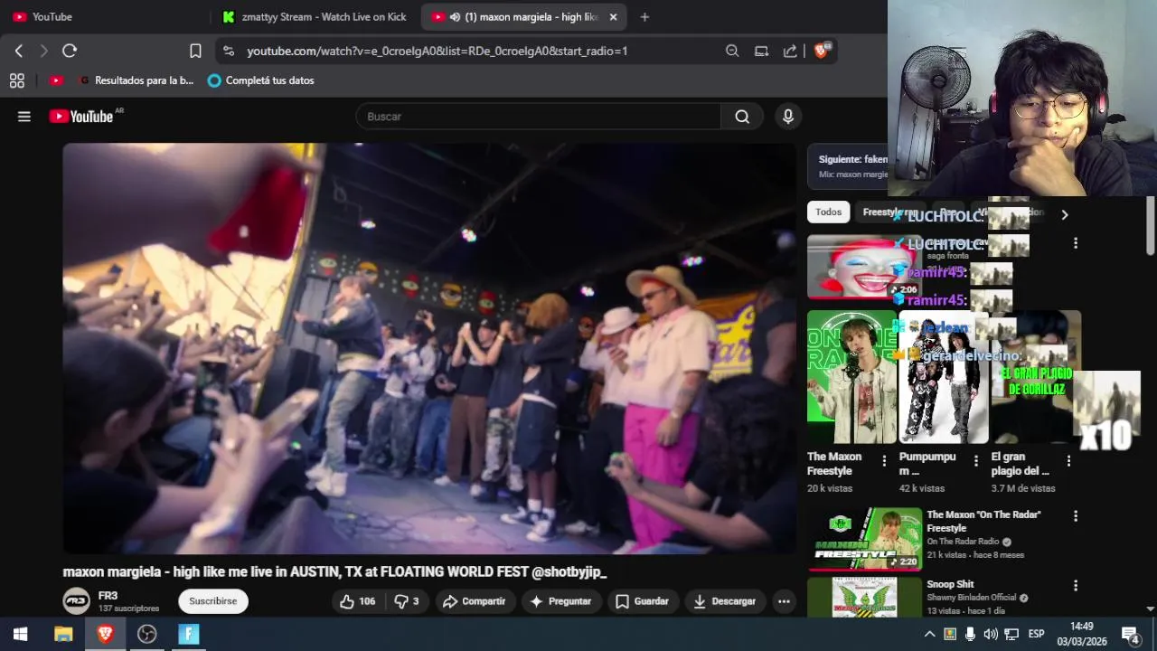Click the Compartir share button
Image resolution: width=1157 pixels, height=651 pixels.
click(475, 601)
